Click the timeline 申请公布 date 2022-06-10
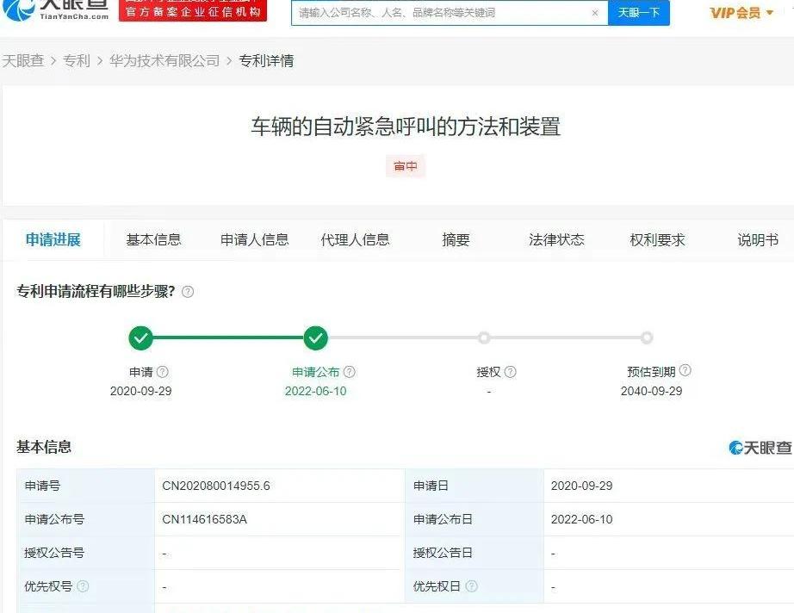 click(315, 391)
